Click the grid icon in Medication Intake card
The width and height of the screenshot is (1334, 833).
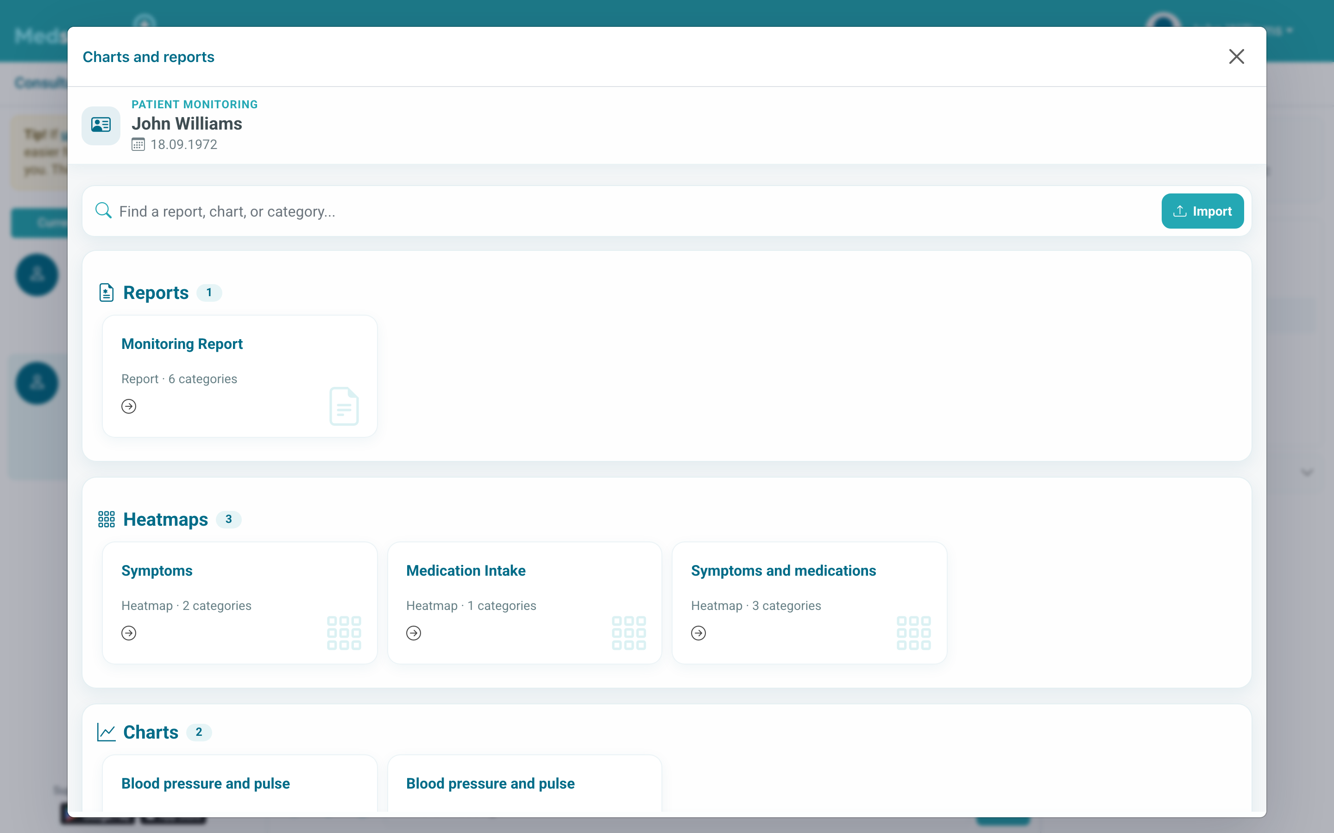[629, 633]
